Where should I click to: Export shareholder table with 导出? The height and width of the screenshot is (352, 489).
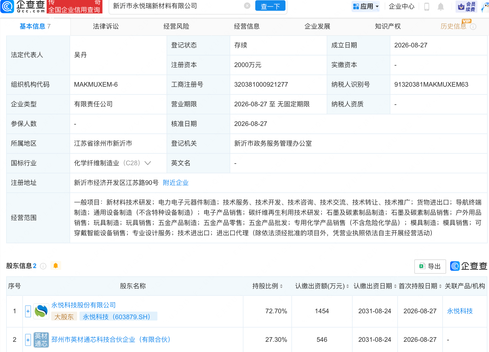(x=430, y=266)
